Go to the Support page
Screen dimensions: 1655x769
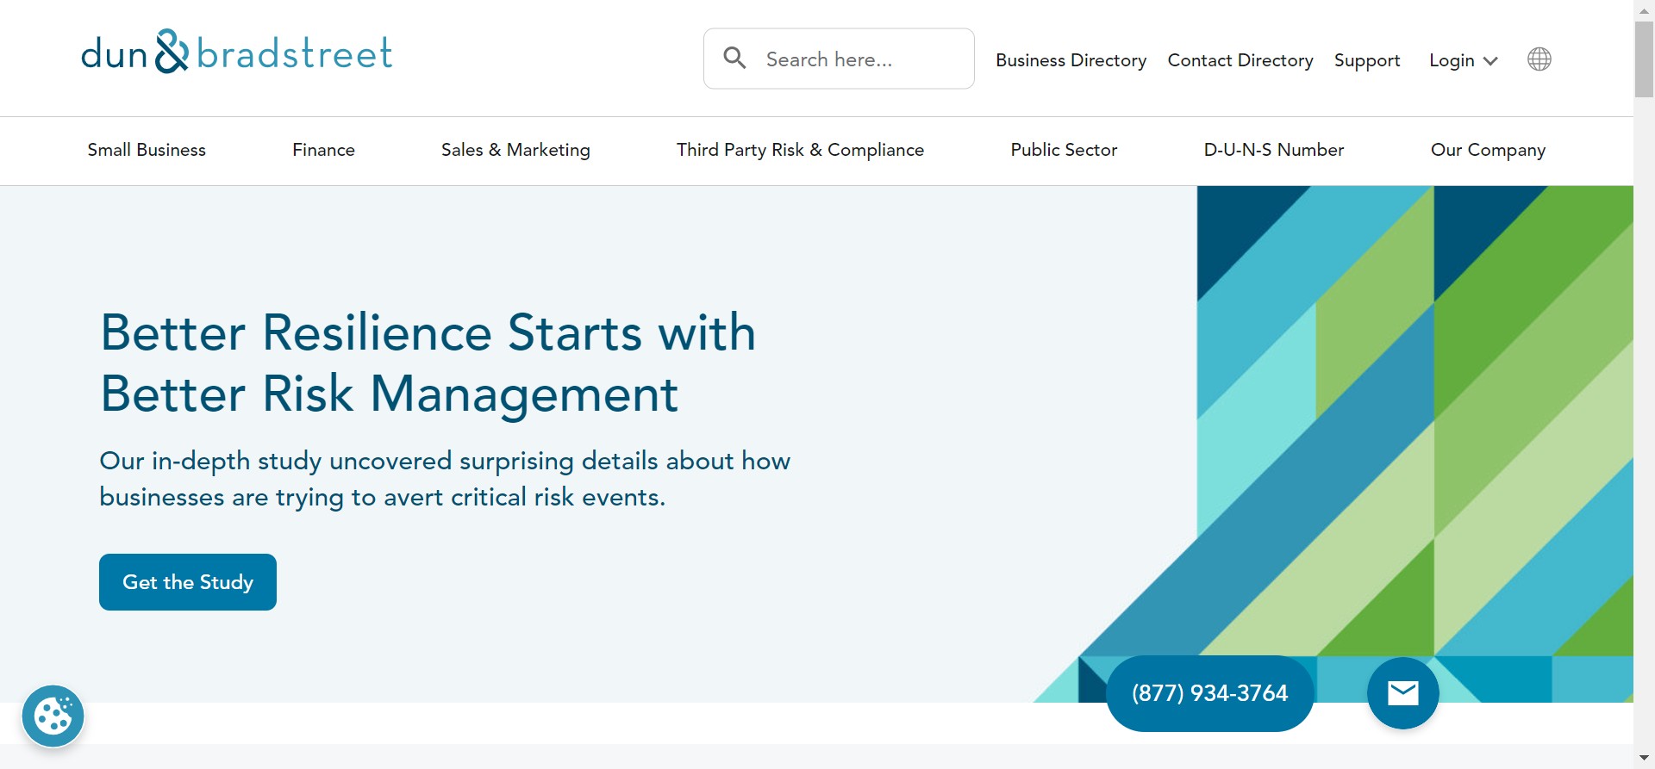click(x=1366, y=60)
